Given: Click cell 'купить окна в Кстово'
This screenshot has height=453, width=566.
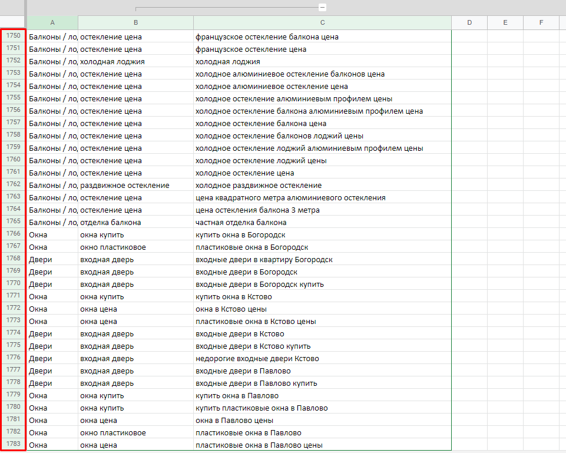Looking at the screenshot, I should [x=322, y=297].
